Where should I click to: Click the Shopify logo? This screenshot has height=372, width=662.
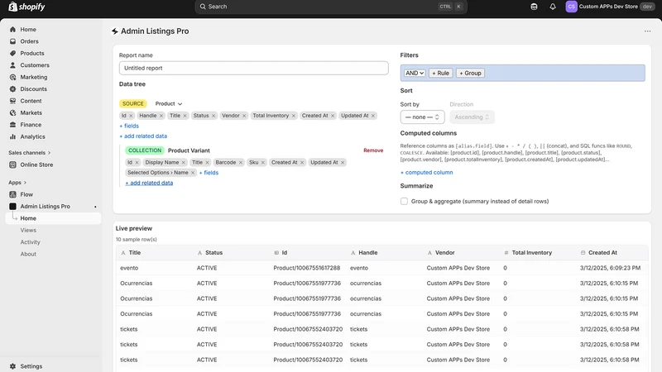[26, 7]
